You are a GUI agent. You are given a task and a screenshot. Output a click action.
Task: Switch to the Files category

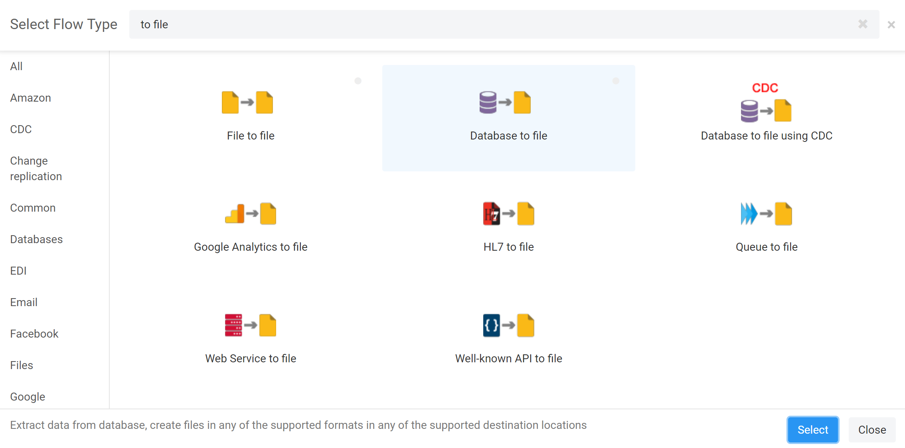pos(22,365)
